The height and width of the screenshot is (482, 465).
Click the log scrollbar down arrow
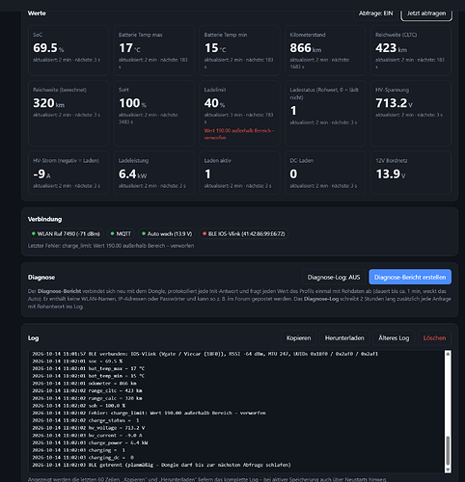448,469
